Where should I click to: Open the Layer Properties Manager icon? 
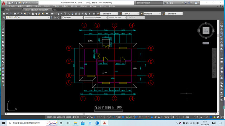(x=4, y=17)
